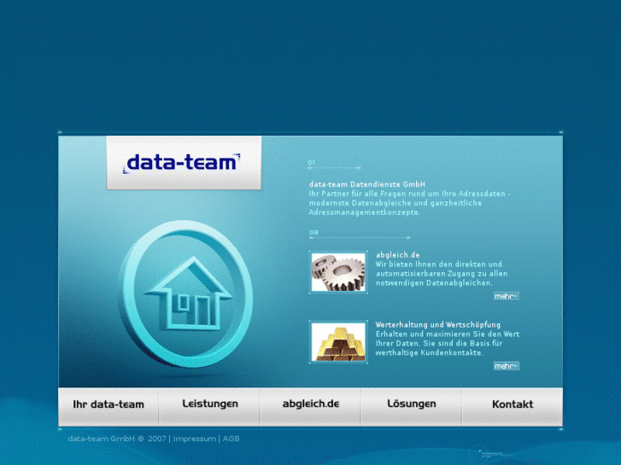Select 'abgleich.de' in the bottom navigation
The image size is (621, 465).
coord(310,406)
